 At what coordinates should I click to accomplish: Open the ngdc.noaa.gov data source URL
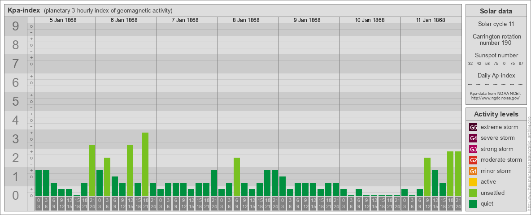(495, 98)
